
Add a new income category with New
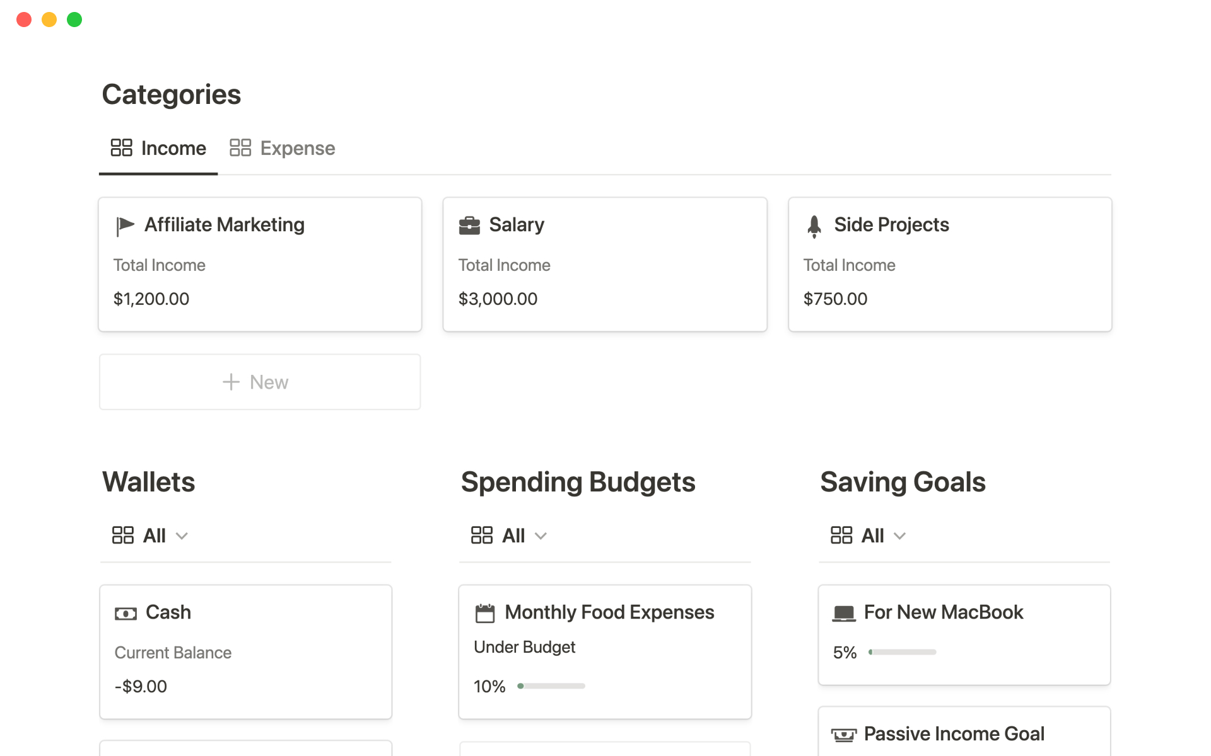click(x=260, y=382)
